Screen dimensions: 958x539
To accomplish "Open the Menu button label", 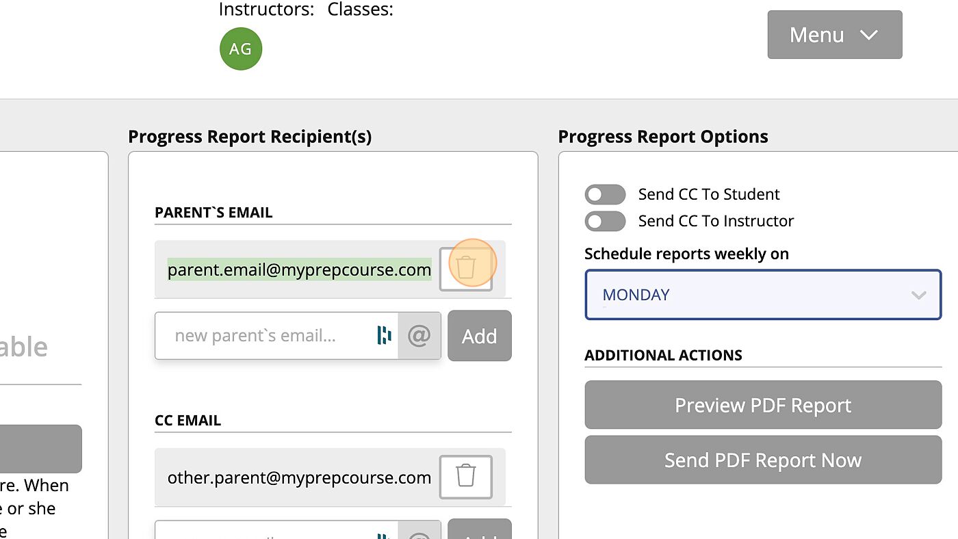I will pyautogui.click(x=816, y=35).
